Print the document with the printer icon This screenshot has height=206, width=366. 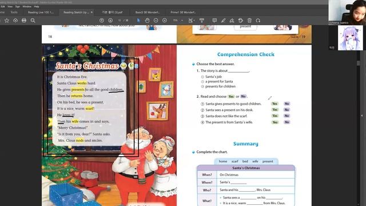[x=24, y=21]
